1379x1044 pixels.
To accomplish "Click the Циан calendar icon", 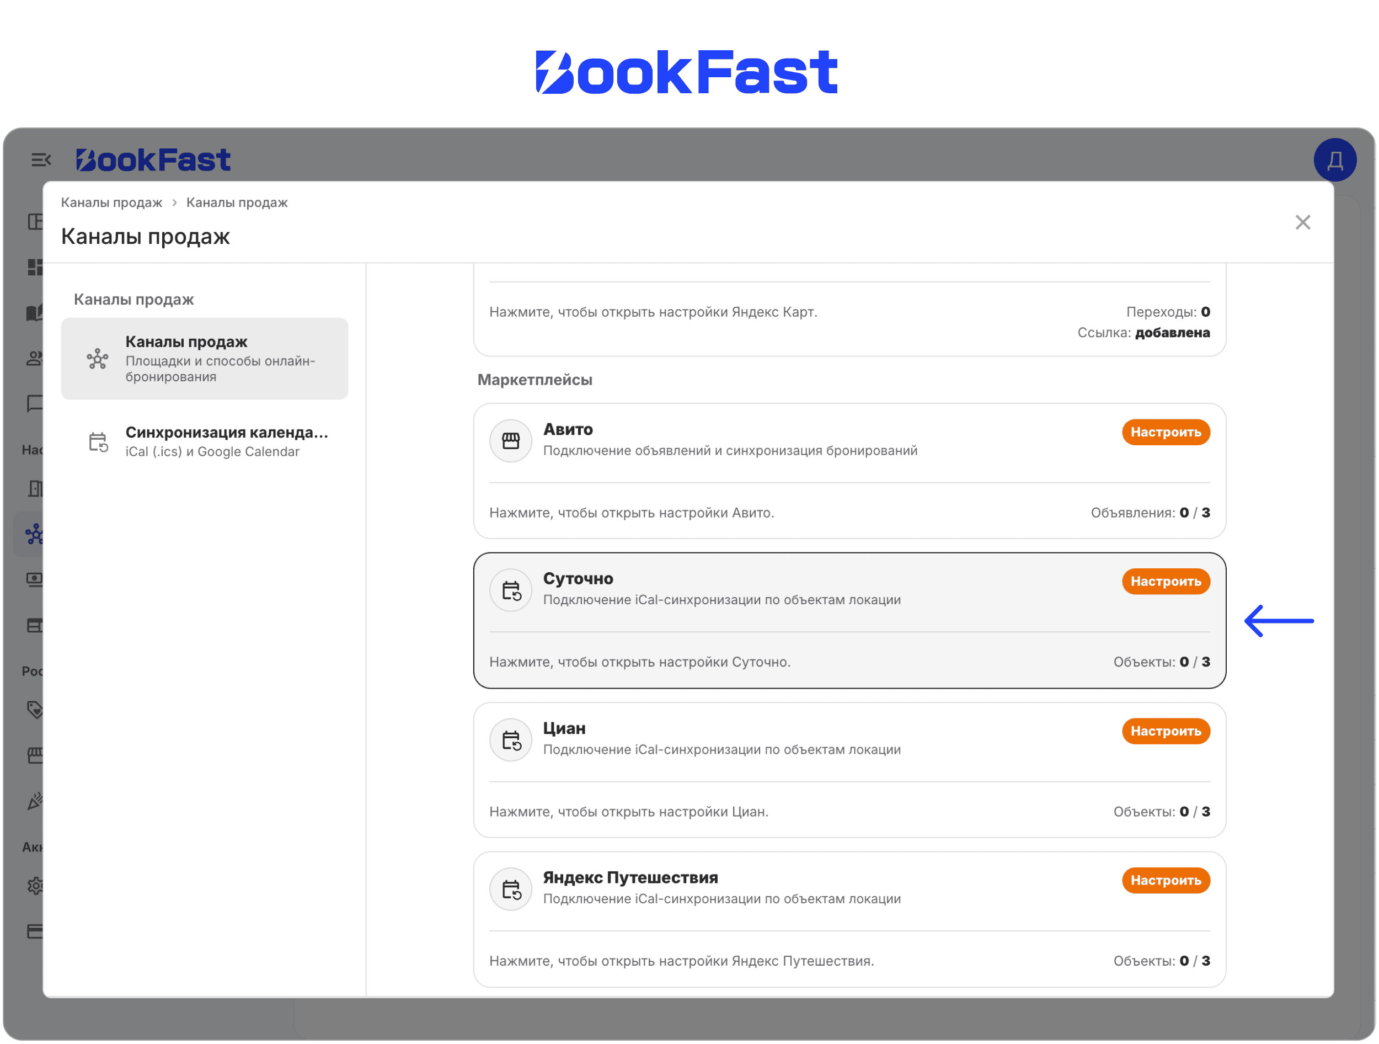I will pyautogui.click(x=511, y=741).
